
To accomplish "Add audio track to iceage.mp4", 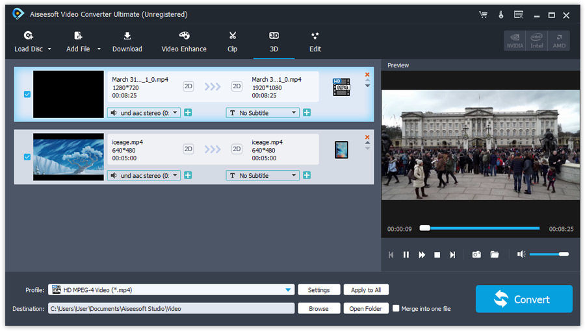I will click(x=188, y=175).
